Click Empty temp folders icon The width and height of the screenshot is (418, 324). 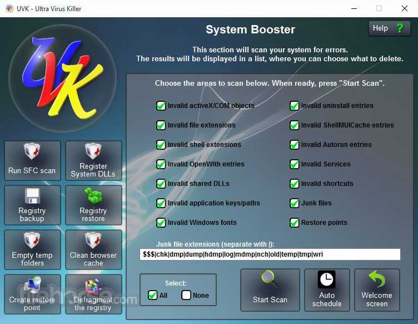32,249
